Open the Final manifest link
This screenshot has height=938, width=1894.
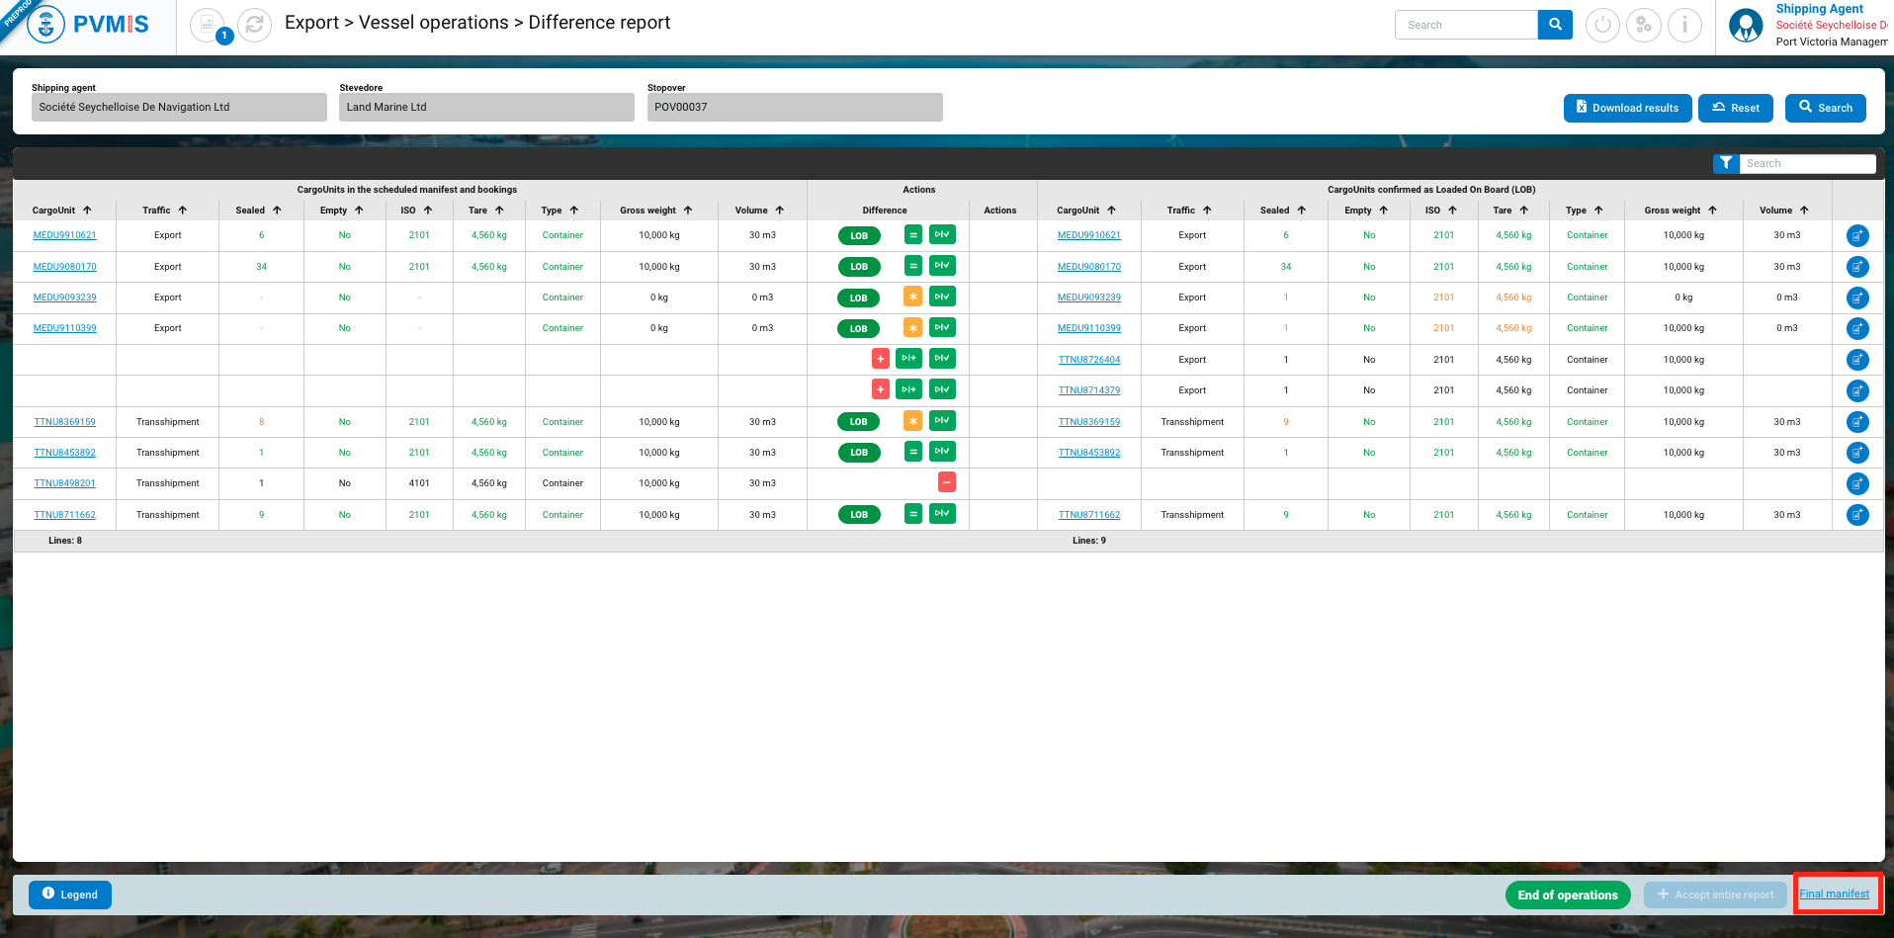point(1834,894)
